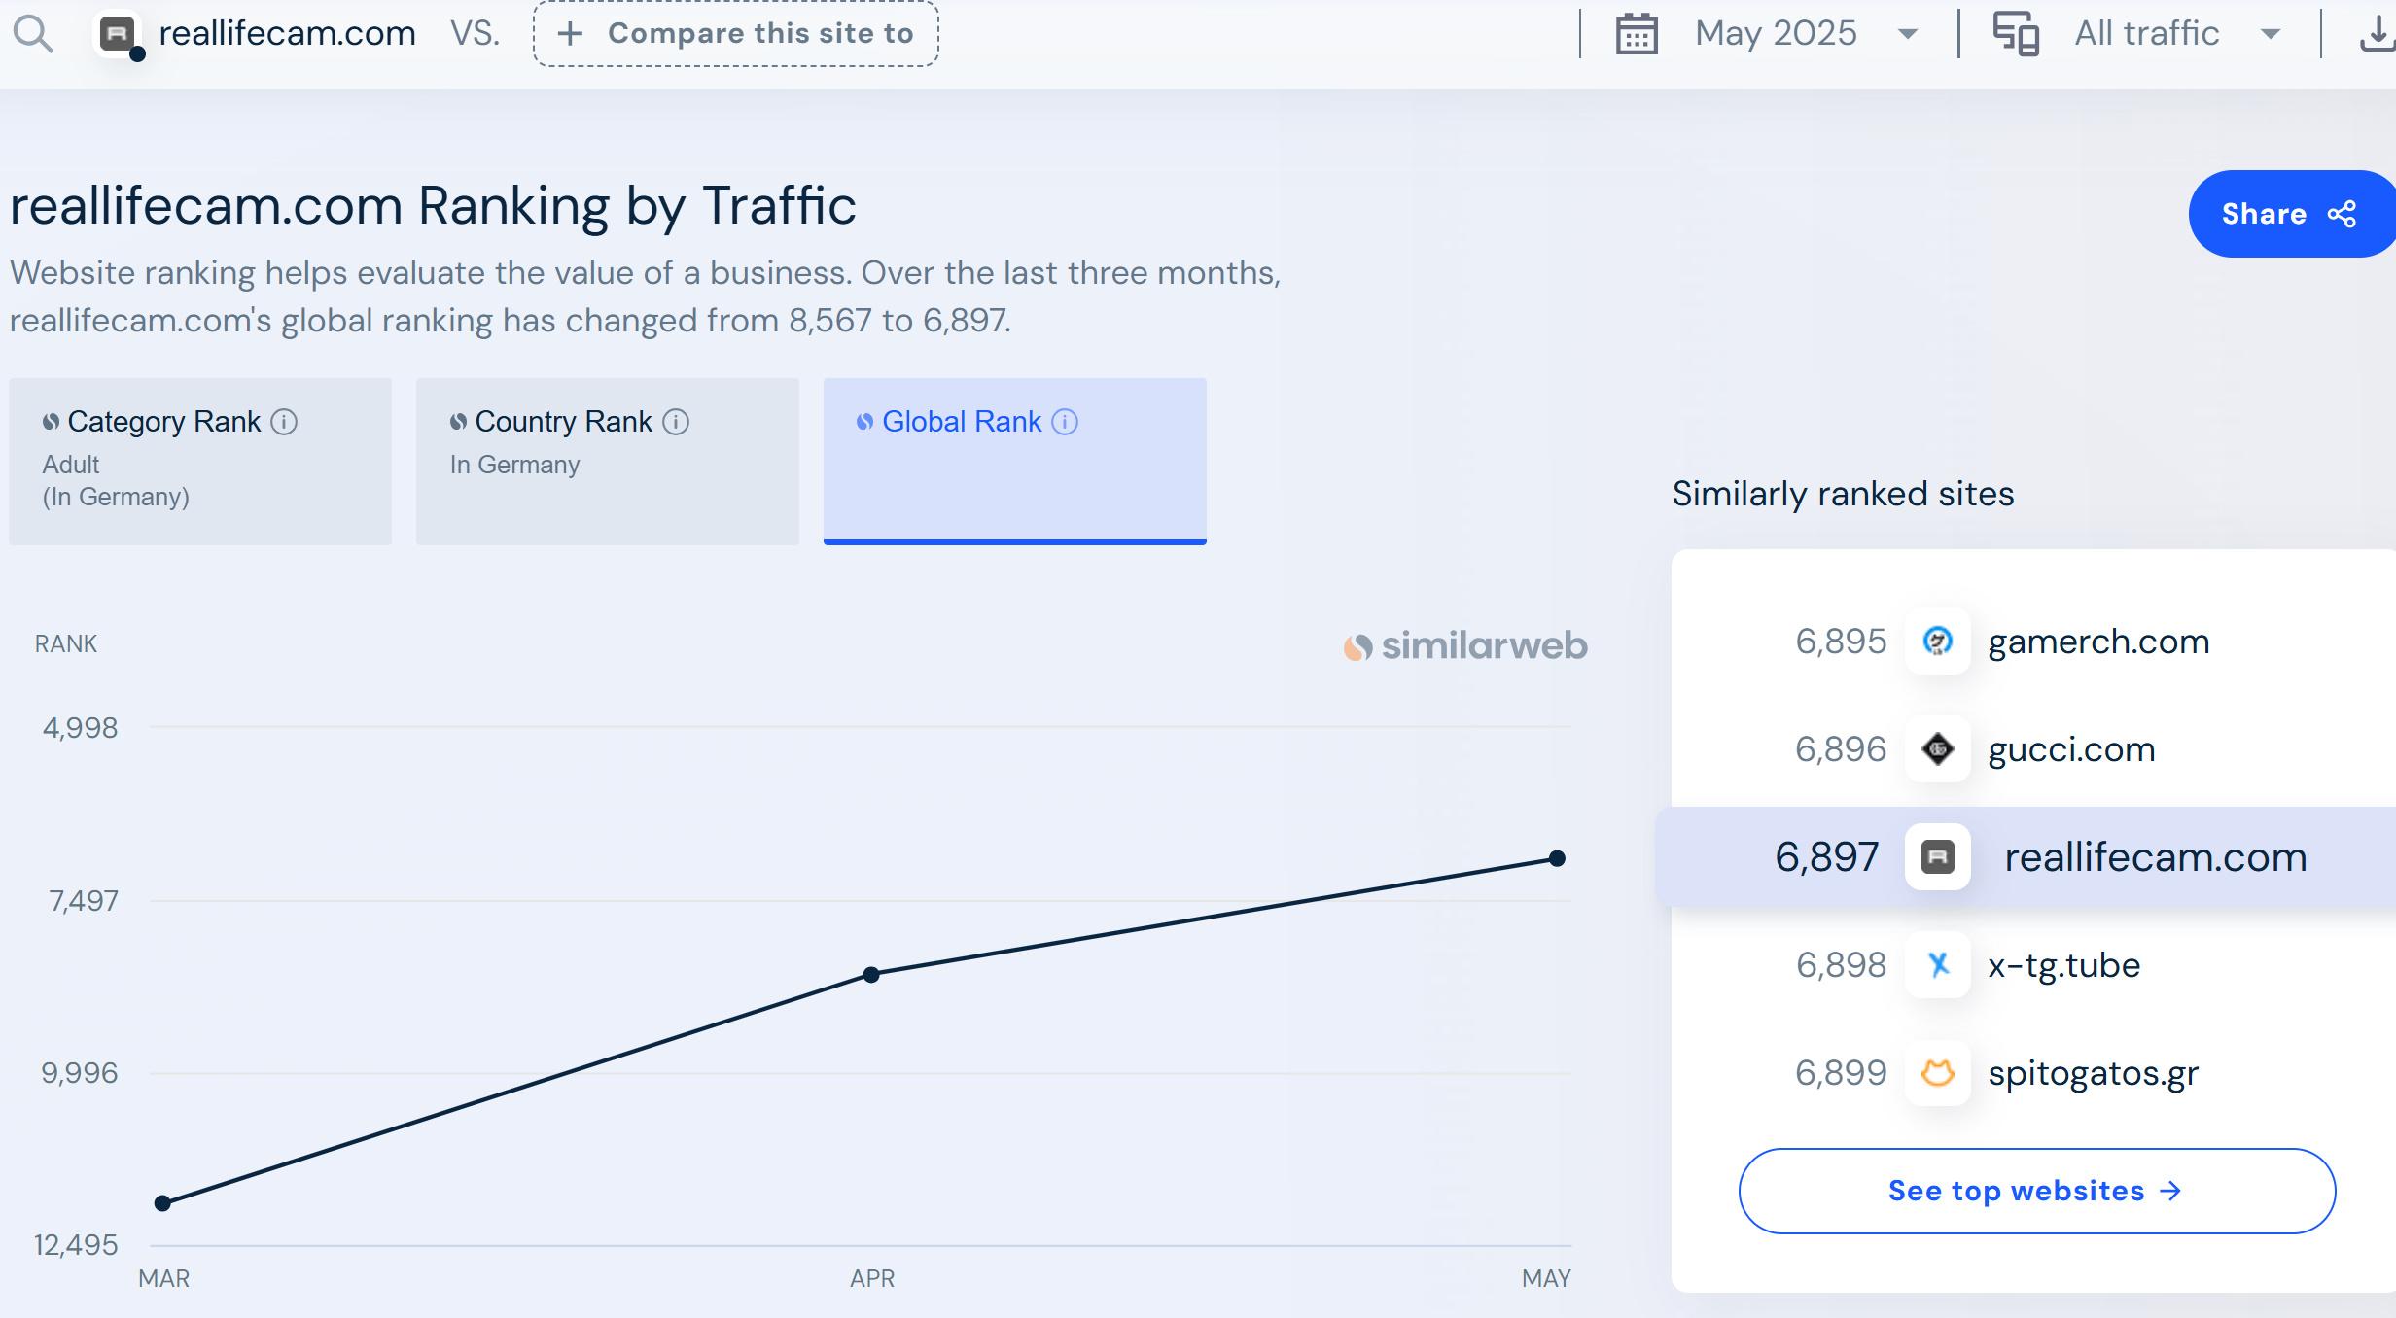Click Category Rank info icon

point(284,422)
